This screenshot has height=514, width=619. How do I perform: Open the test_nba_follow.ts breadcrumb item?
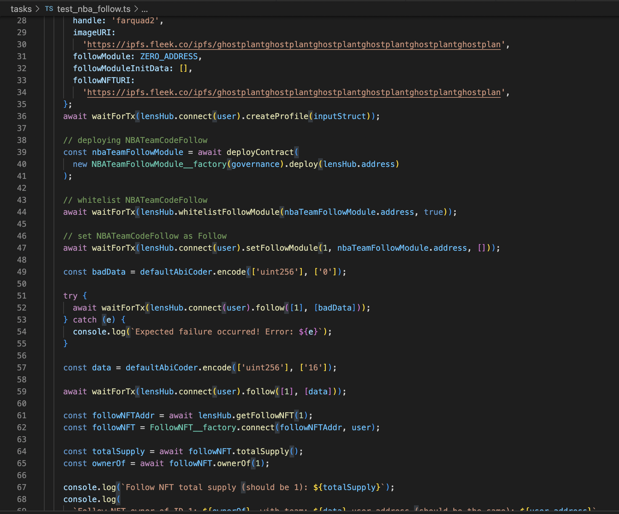[94, 9]
